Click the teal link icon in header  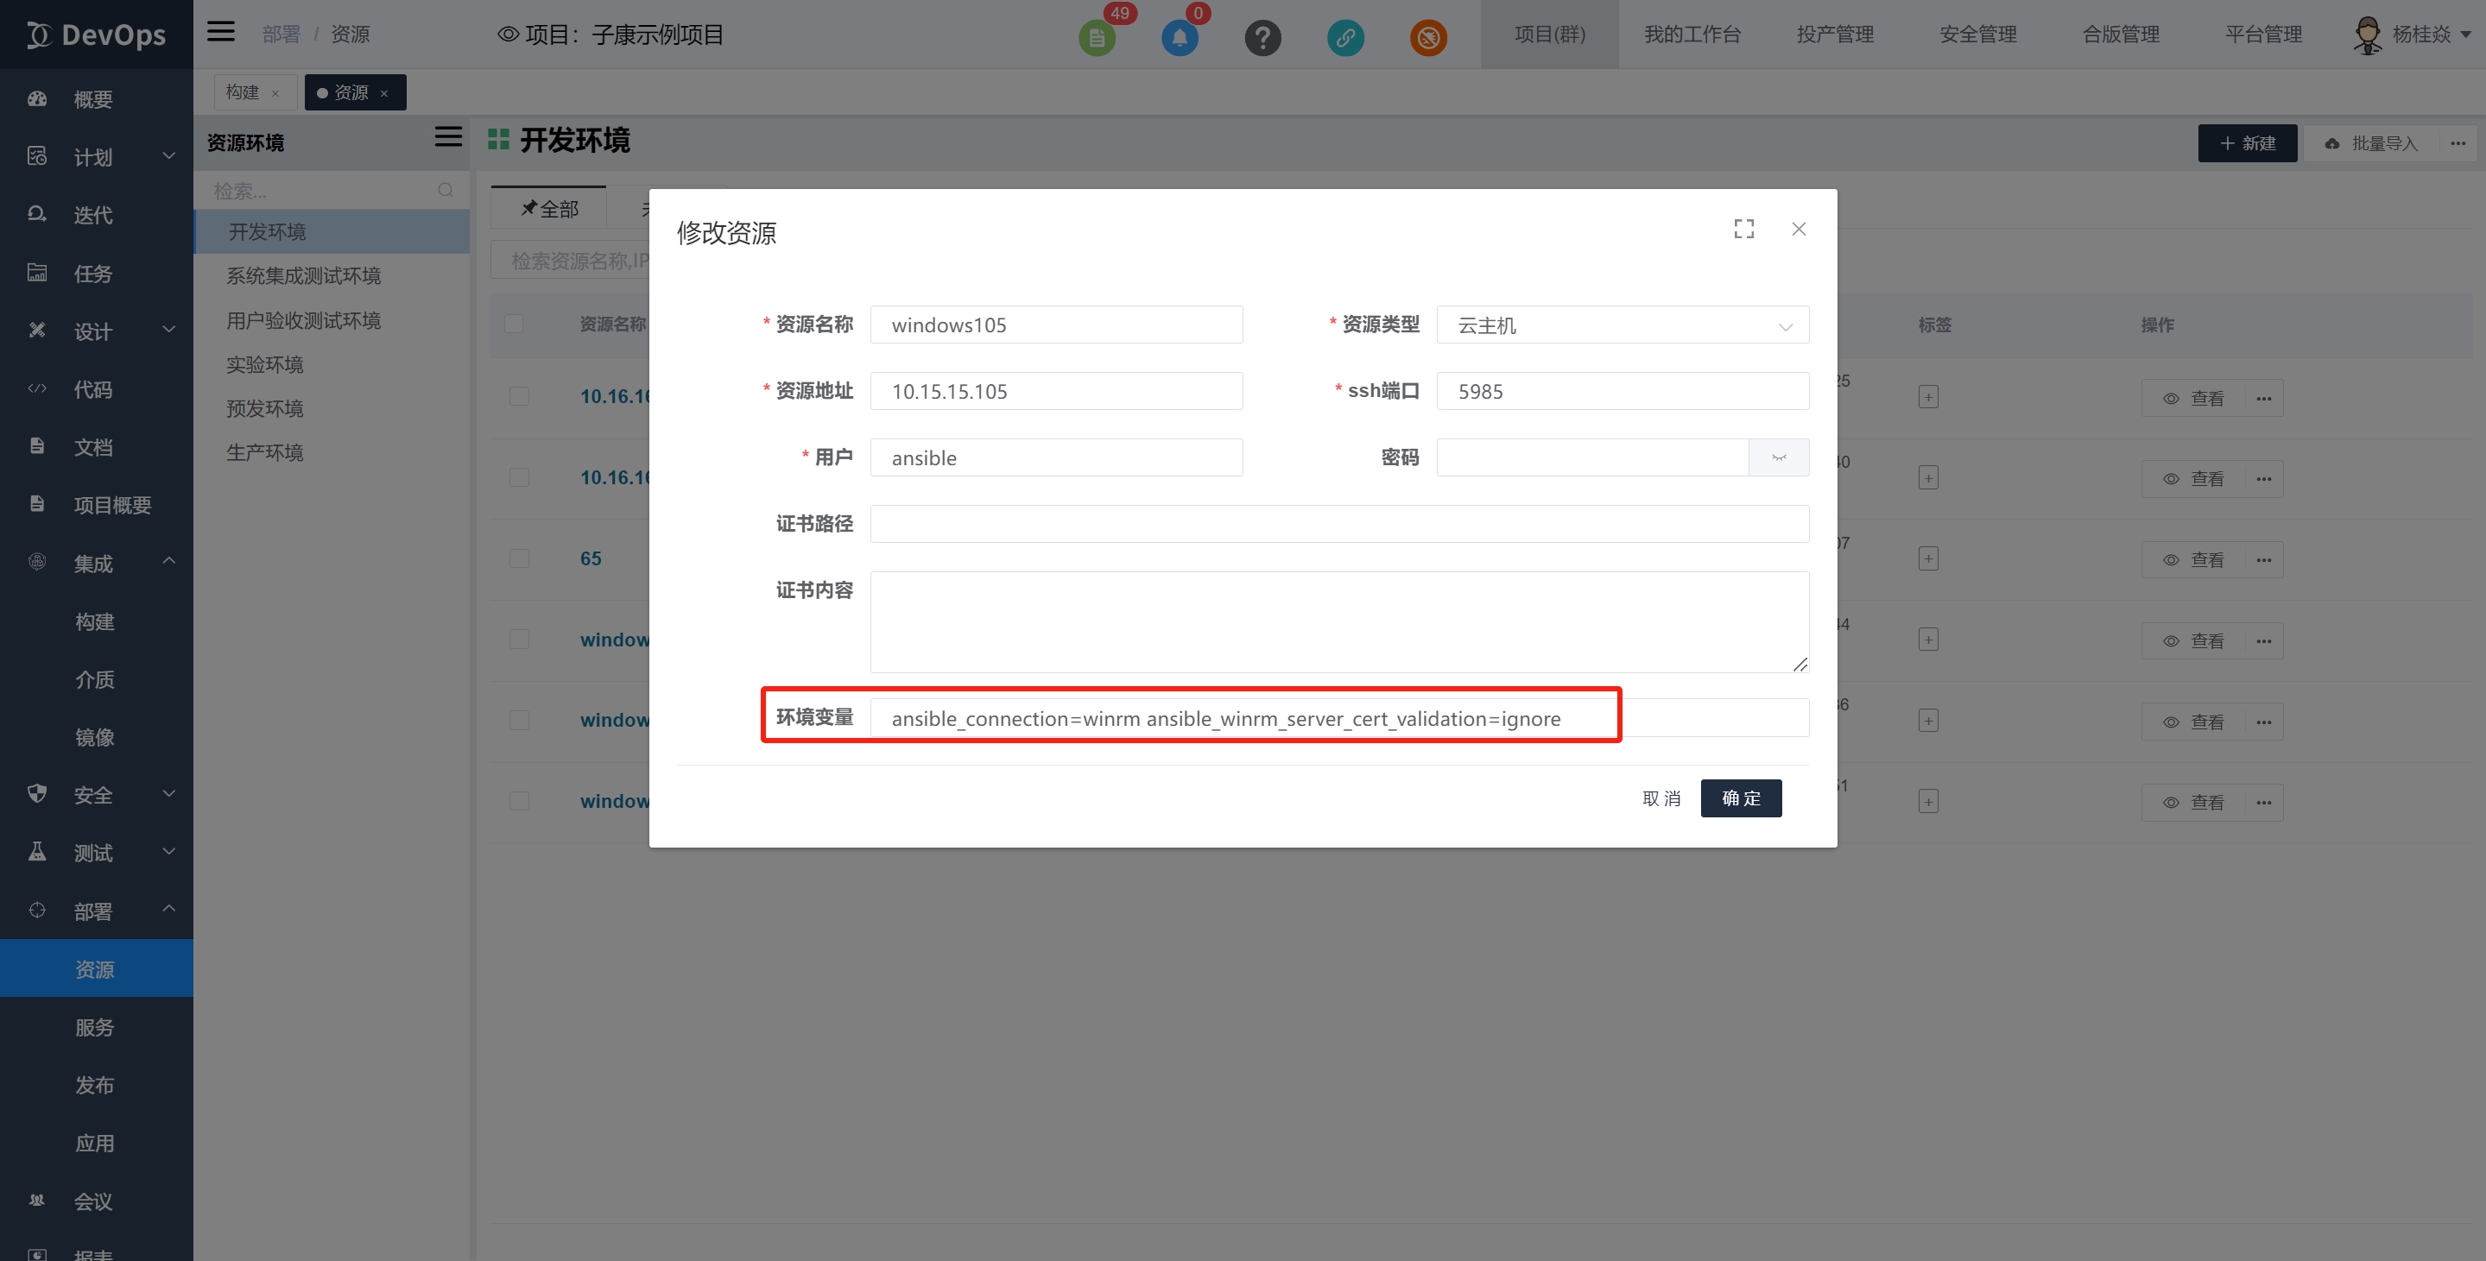click(x=1345, y=38)
